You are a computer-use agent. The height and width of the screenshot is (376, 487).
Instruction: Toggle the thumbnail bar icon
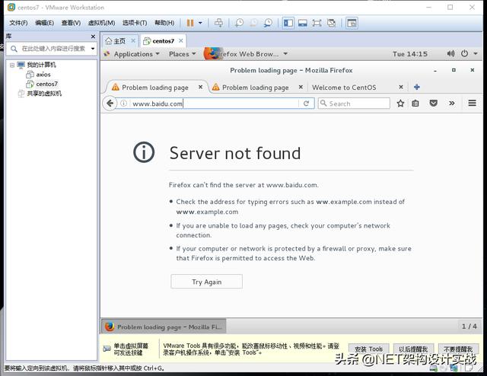click(303, 23)
